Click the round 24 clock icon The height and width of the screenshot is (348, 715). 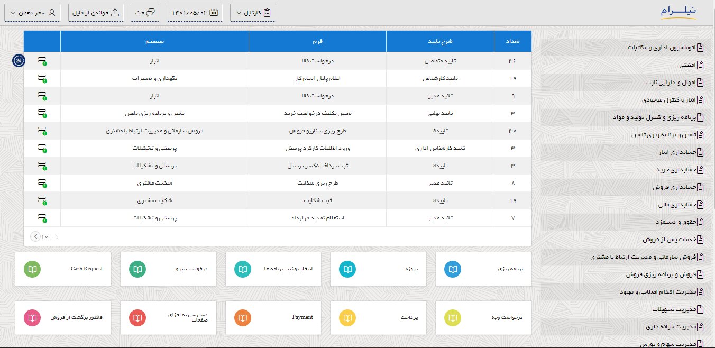tap(19, 61)
